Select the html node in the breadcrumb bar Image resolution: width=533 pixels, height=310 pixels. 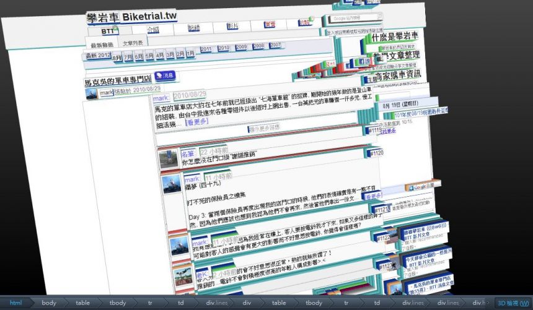click(x=15, y=303)
